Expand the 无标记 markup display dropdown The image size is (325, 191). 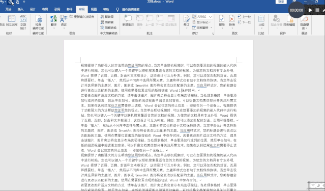coord(211,16)
